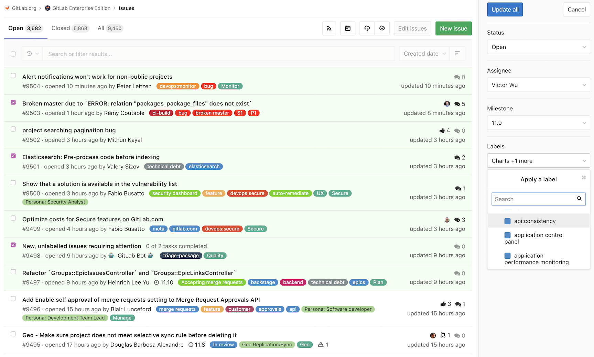Screen dimensions: 594x357
Task: Click GitLab.org fox logo in breadcrumb
Action: coord(7,8)
